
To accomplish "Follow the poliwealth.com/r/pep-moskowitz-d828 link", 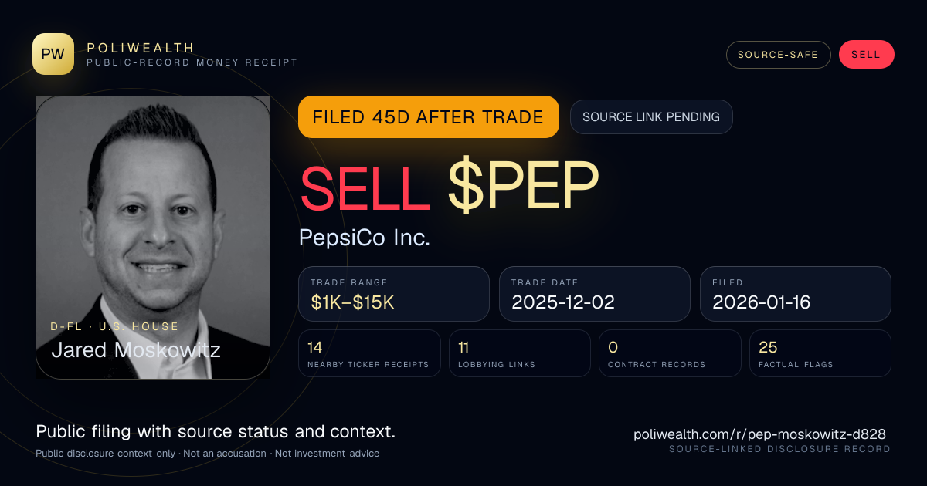I will click(759, 434).
